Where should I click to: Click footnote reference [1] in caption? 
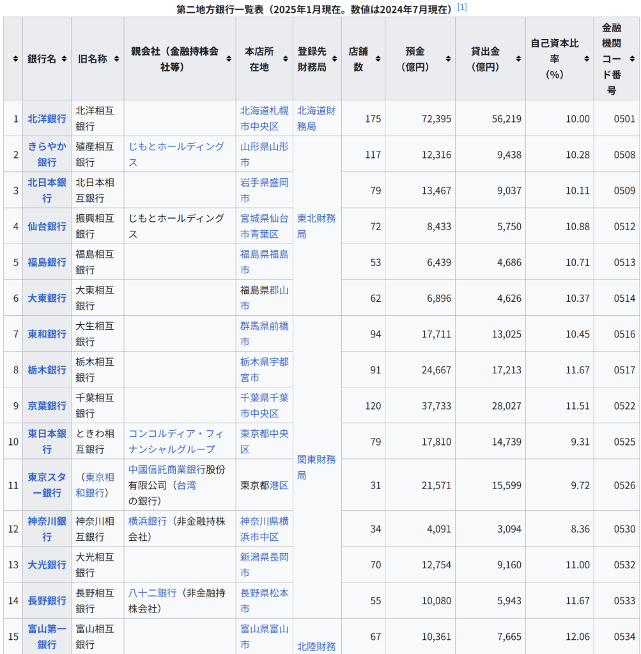462,7
